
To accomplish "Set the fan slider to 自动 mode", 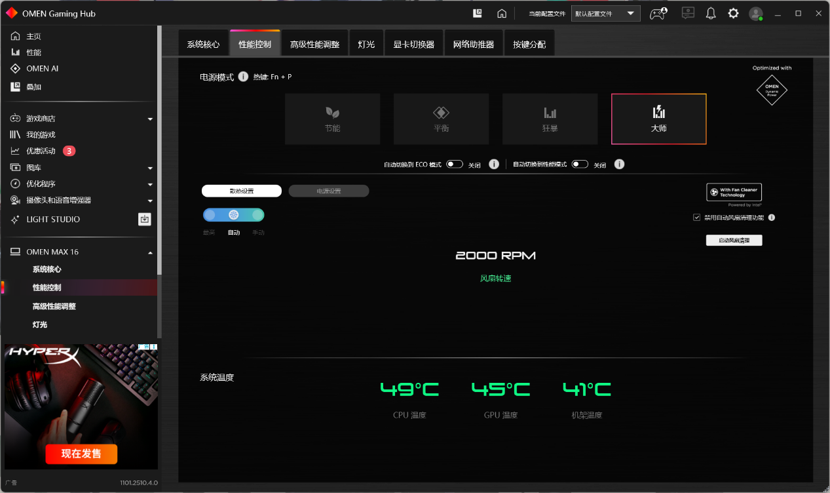I will [233, 214].
